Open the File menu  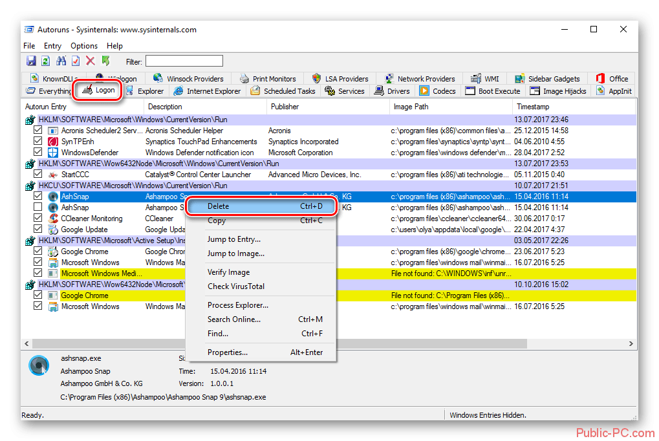(29, 46)
